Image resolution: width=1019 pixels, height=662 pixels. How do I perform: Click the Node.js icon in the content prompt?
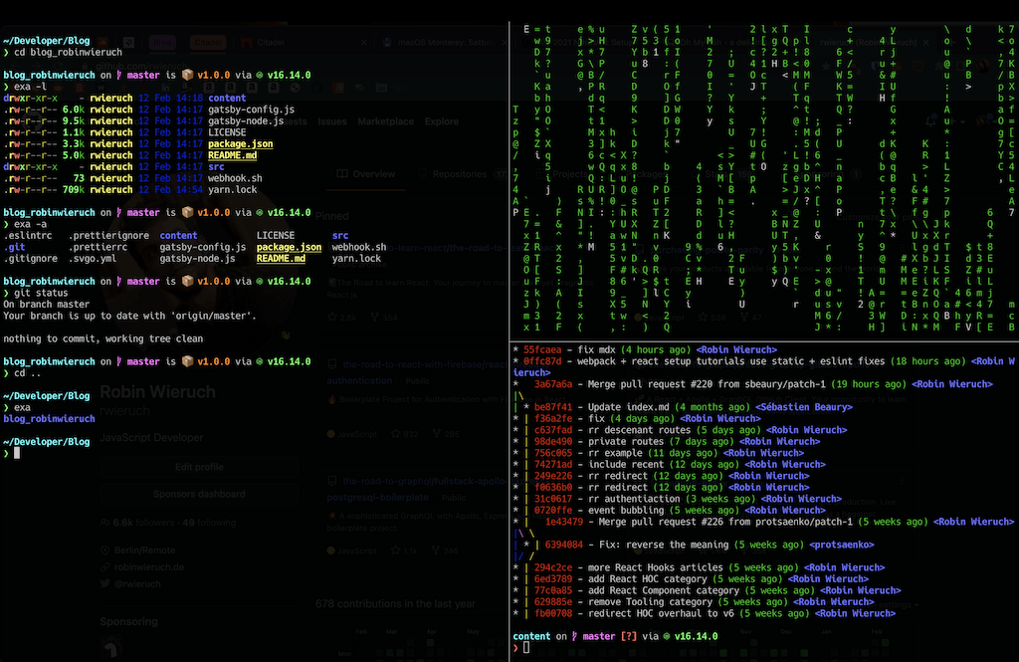click(x=665, y=636)
